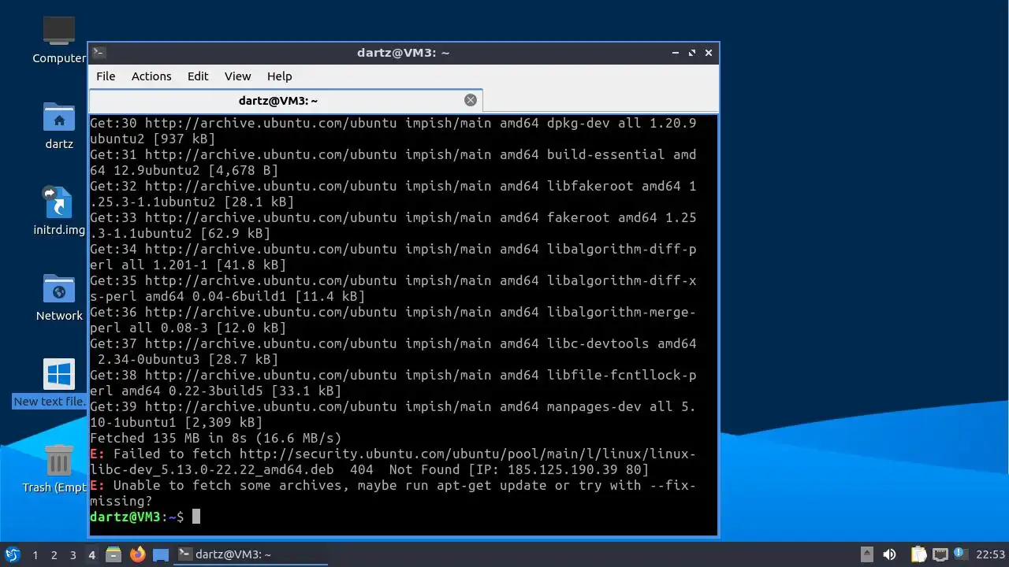The image size is (1009, 567).
Task: Minimize the terminal window
Action: click(676, 53)
